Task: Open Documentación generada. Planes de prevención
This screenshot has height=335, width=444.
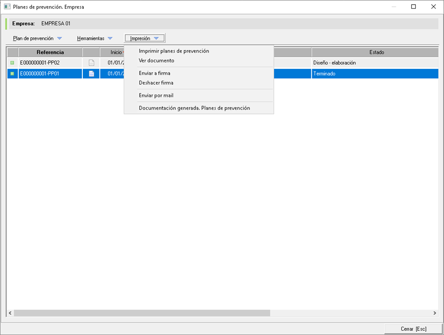Action: pyautogui.click(x=195, y=108)
